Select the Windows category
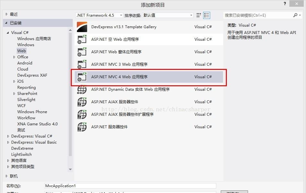Viewport: 306px width, 193px height. tap(26, 45)
